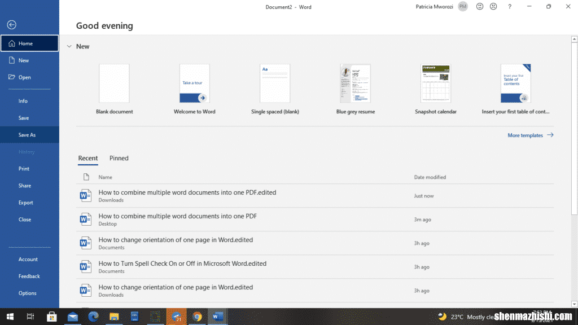Open the Windows Start menu
Image resolution: width=578 pixels, height=325 pixels.
pyautogui.click(x=10, y=317)
